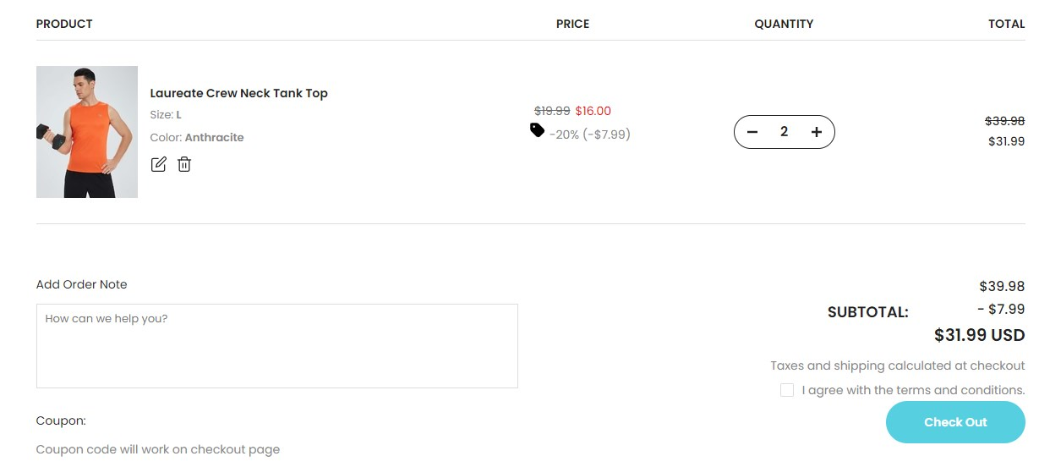1039x467 pixels.
Task: Click the 'I agree with the terms' label
Action: point(913,390)
